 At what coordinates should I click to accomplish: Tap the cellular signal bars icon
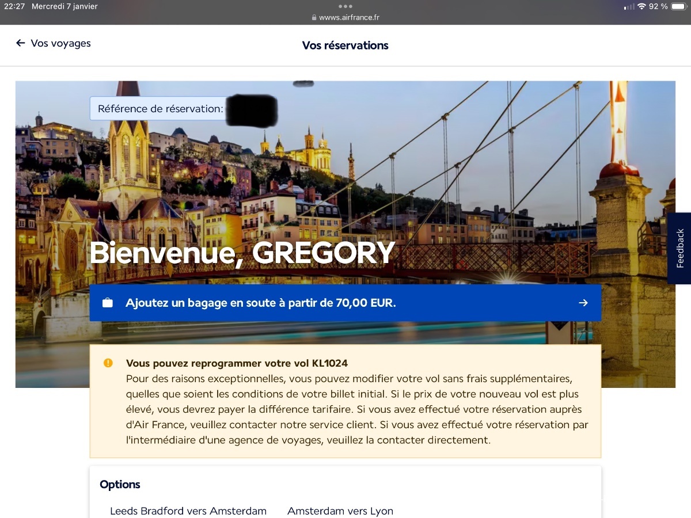(x=629, y=6)
